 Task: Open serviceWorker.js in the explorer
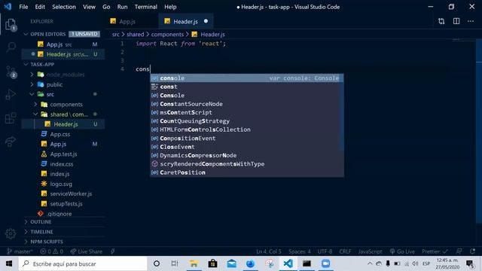(x=63, y=193)
